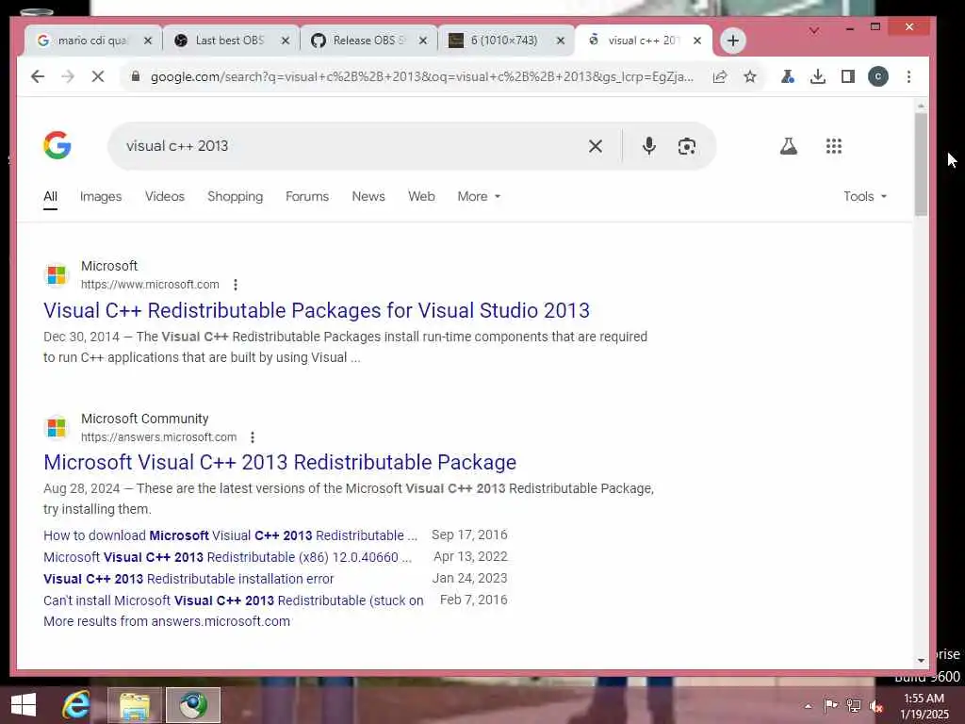The width and height of the screenshot is (965, 724).
Task: Toggle the side panel icon
Action: [x=847, y=76]
